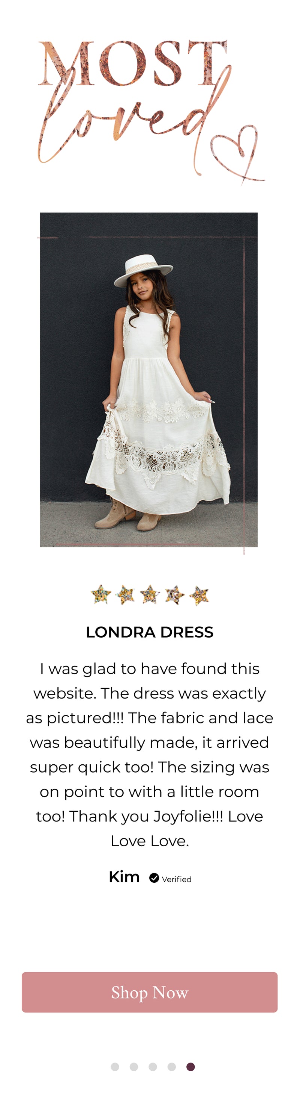Select the active fifth carousel dot
The image size is (300, 1114).
point(190,1067)
